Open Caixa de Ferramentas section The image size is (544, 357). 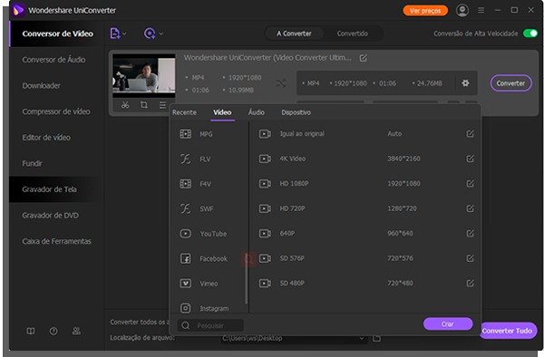[x=56, y=241]
